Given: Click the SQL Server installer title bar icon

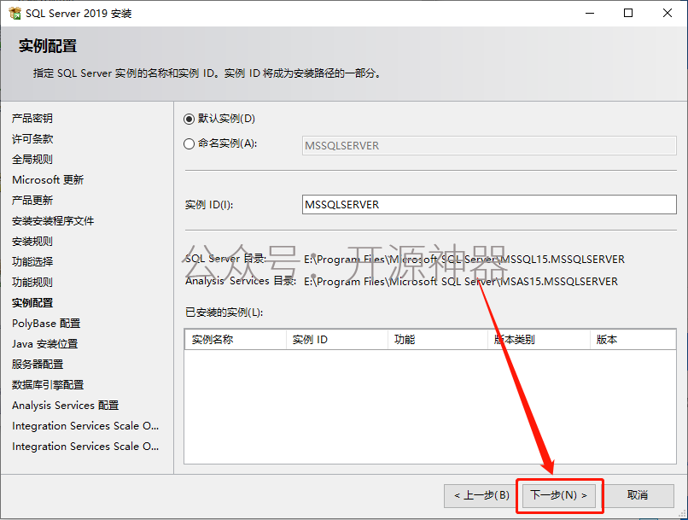Looking at the screenshot, I should tap(15, 13).
